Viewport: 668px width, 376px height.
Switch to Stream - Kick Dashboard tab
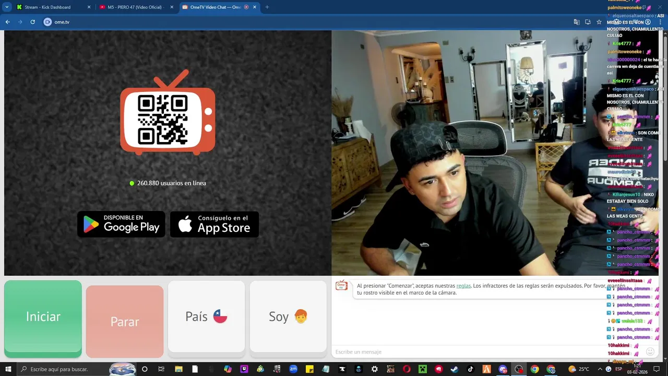coord(52,7)
